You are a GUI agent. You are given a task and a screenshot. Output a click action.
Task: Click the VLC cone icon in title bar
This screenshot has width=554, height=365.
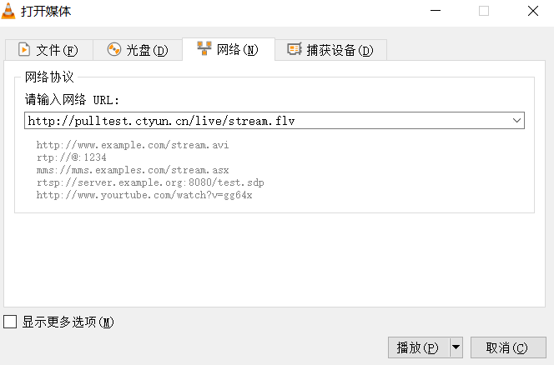[x=11, y=11]
